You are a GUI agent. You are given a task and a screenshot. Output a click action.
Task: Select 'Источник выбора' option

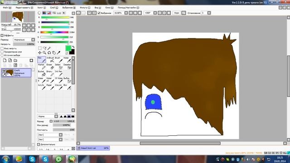[x=2, y=55]
